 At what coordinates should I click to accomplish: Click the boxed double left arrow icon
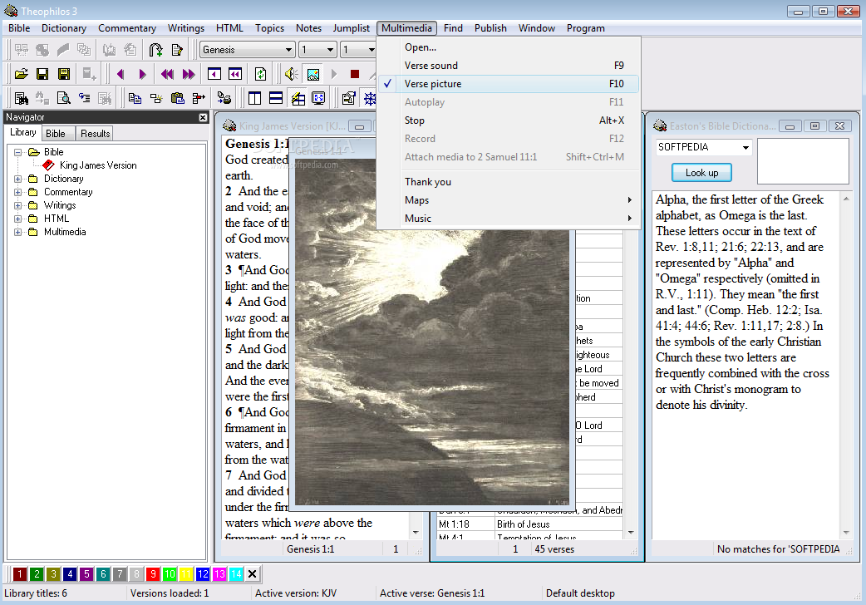coord(236,74)
